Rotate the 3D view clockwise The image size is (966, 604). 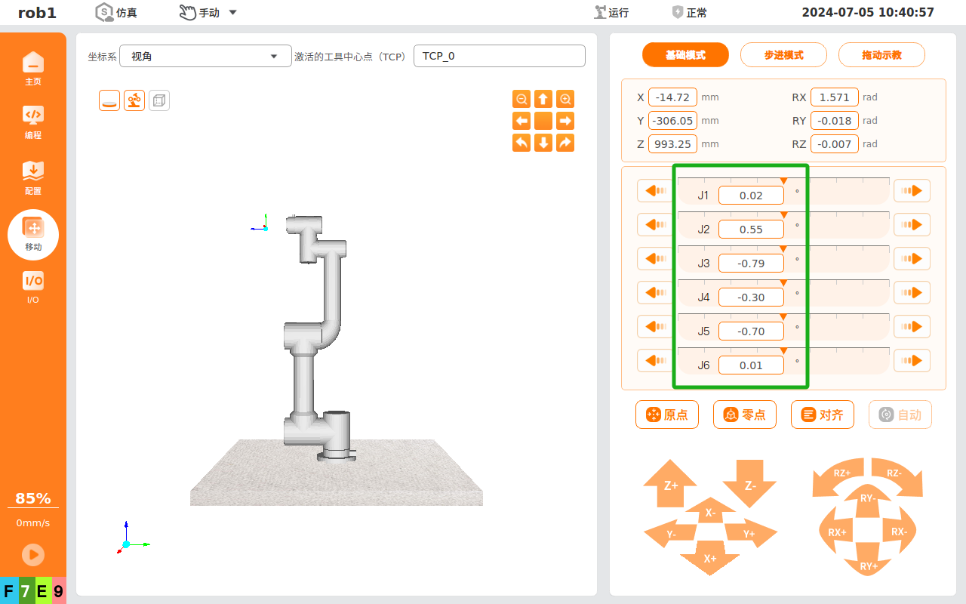click(565, 143)
